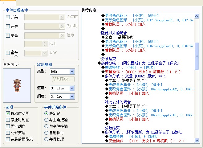Click the scroll down arrow of command list
203x148 pixels.
pyautogui.click(x=197, y=141)
